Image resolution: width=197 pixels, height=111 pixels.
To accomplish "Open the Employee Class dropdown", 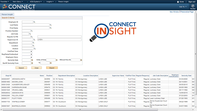I will click(x=27, y=57).
